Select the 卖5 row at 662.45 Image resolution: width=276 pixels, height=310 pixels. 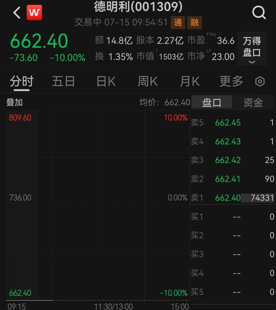233,123
